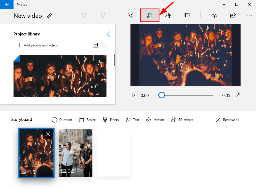Rename the project with the pencil icon

point(50,15)
